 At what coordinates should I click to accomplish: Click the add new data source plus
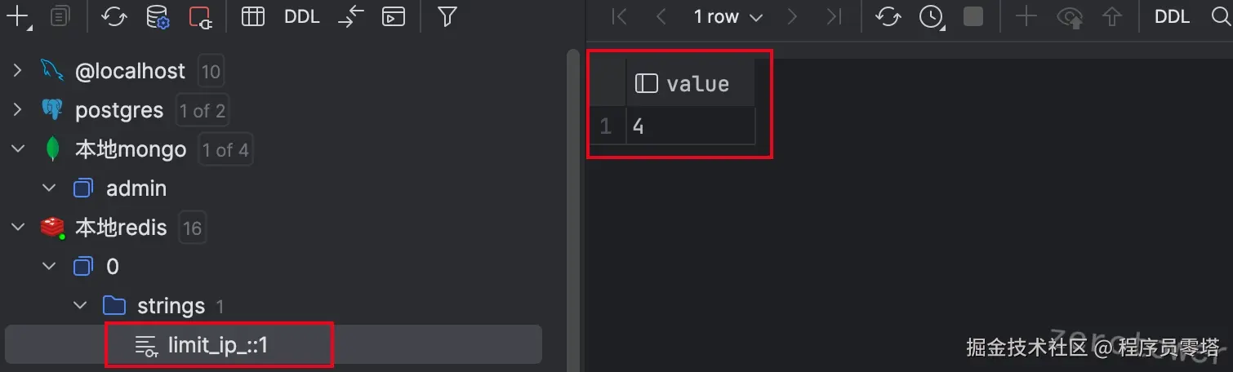(16, 16)
